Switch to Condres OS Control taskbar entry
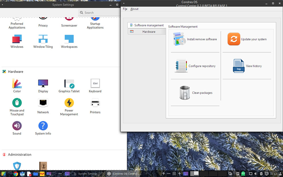 (x=123, y=174)
